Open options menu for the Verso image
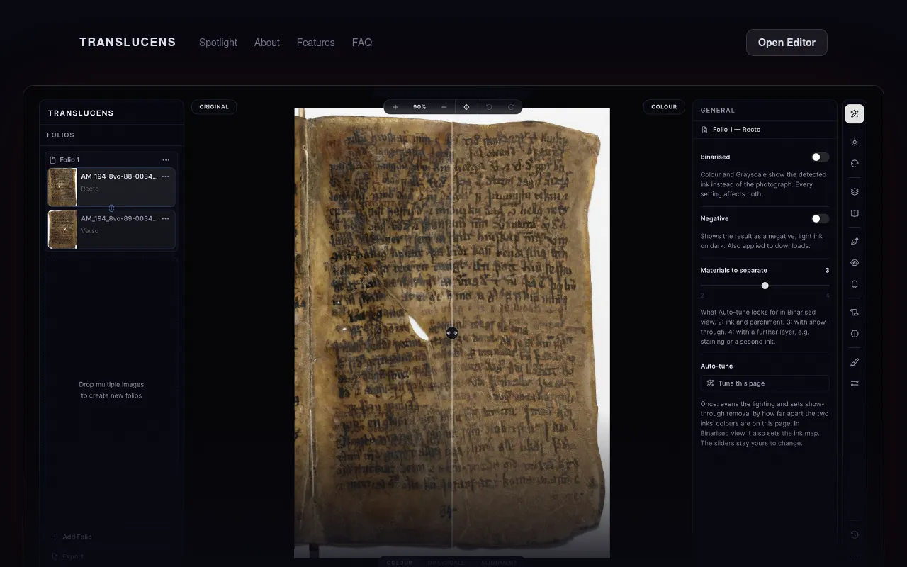Viewport: 907px width, 567px height. (x=166, y=218)
